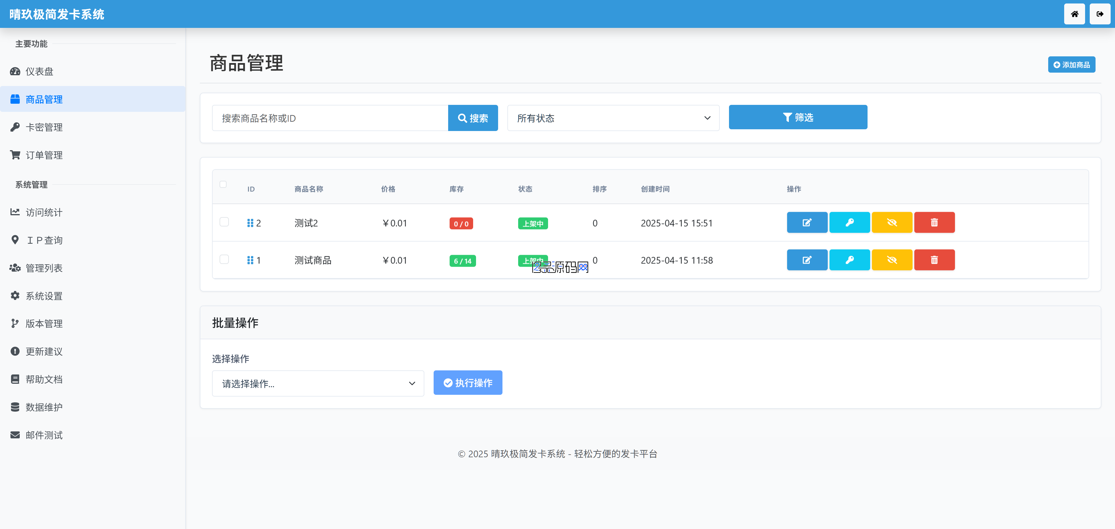Focus the 搜索商品名称或ID search field
Image resolution: width=1115 pixels, height=529 pixels.
(330, 118)
